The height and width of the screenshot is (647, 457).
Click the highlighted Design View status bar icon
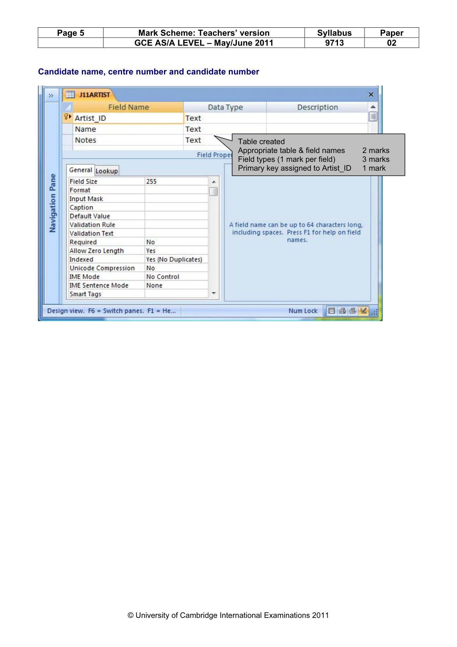[x=363, y=311]
